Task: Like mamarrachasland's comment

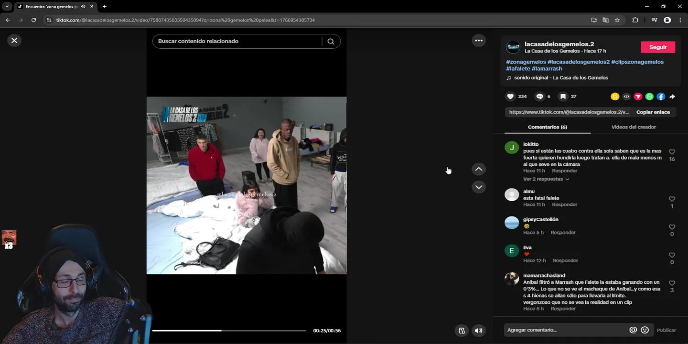Action: click(672, 283)
